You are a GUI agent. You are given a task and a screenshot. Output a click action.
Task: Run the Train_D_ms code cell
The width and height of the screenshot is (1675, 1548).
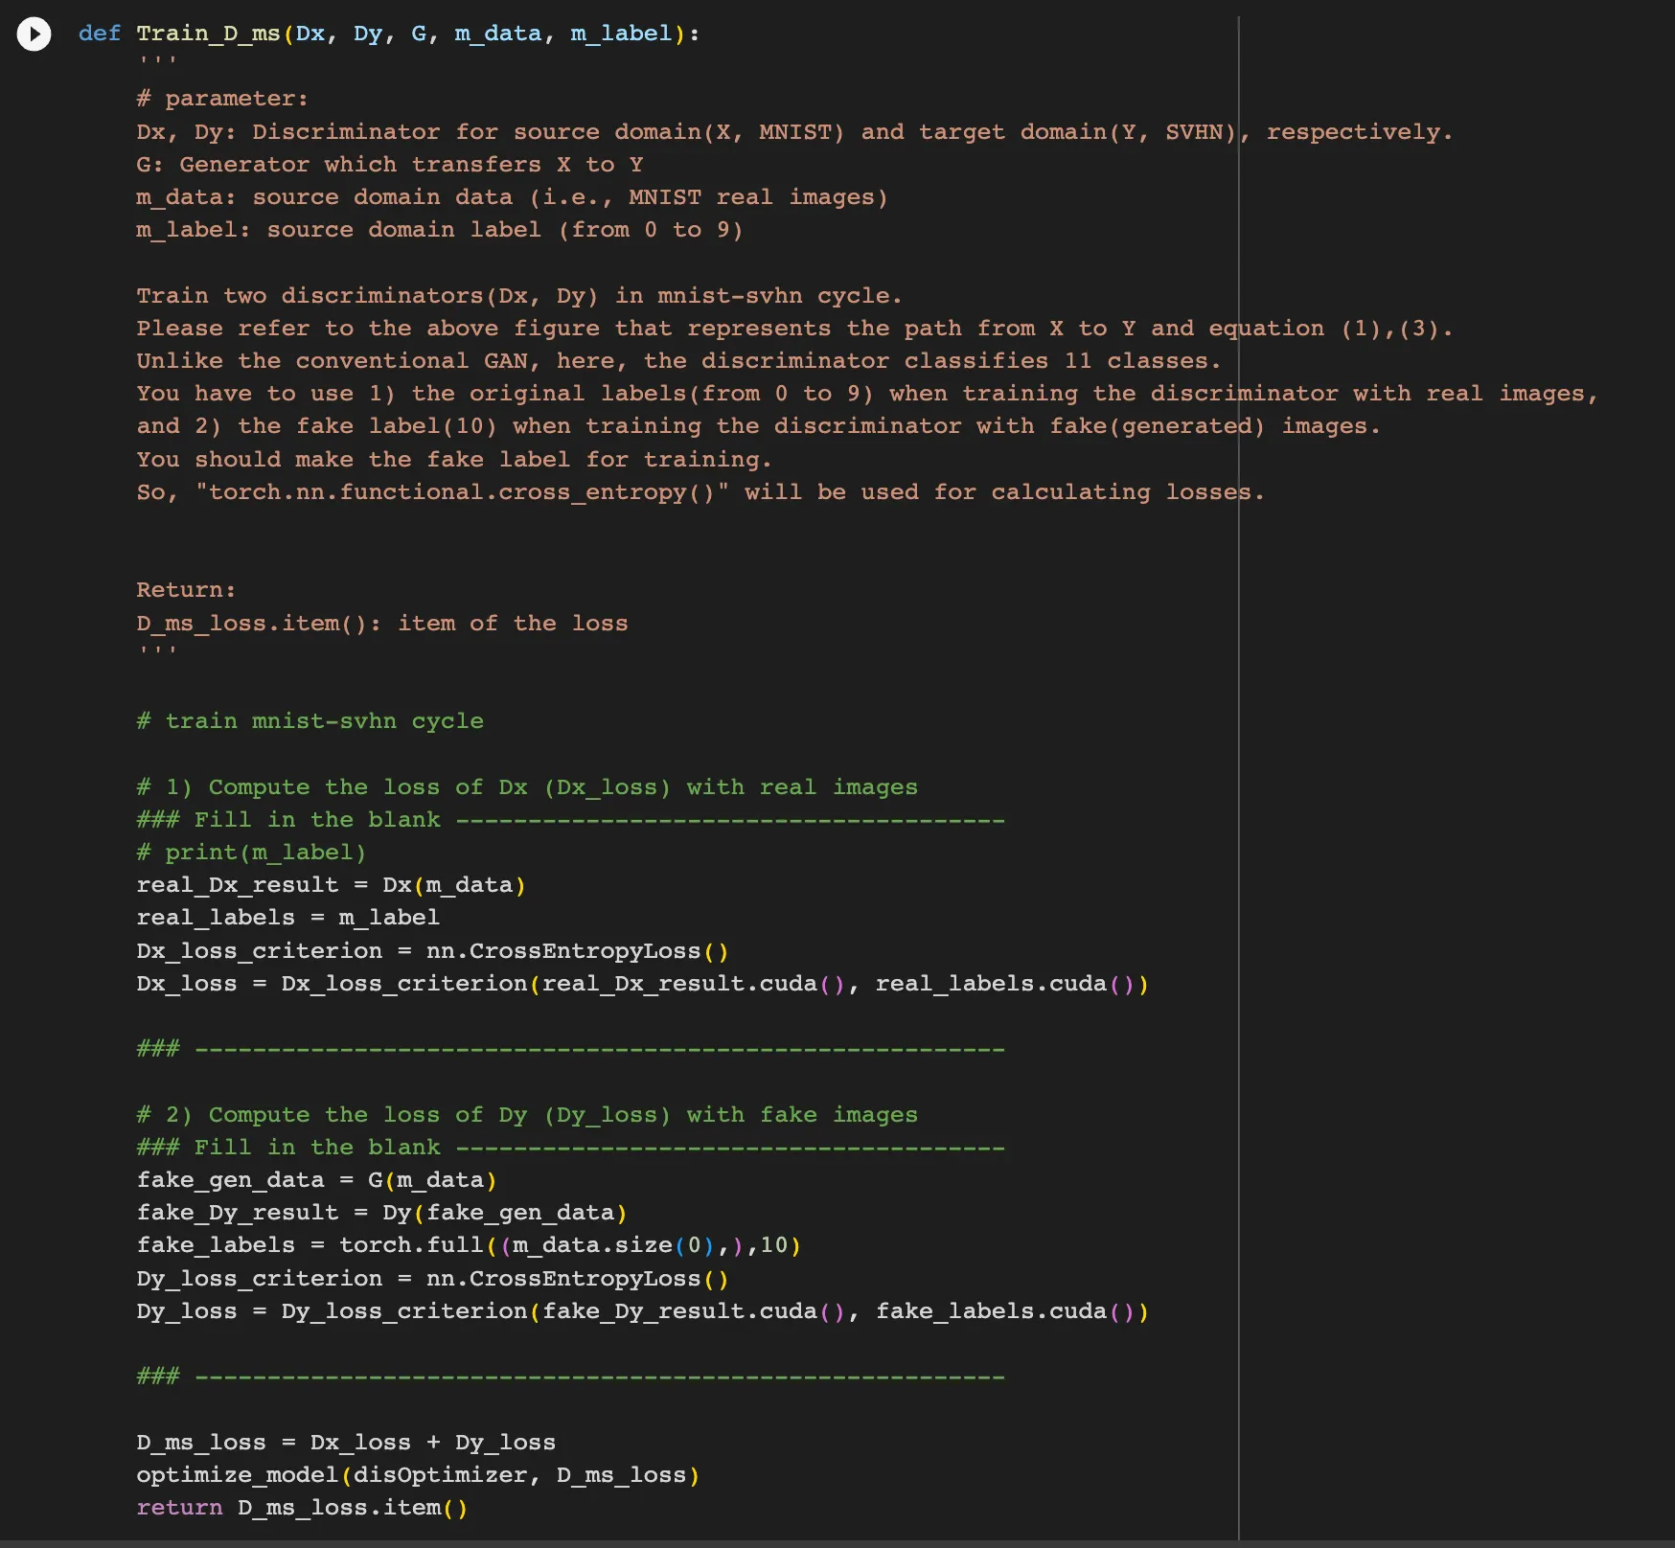point(34,34)
